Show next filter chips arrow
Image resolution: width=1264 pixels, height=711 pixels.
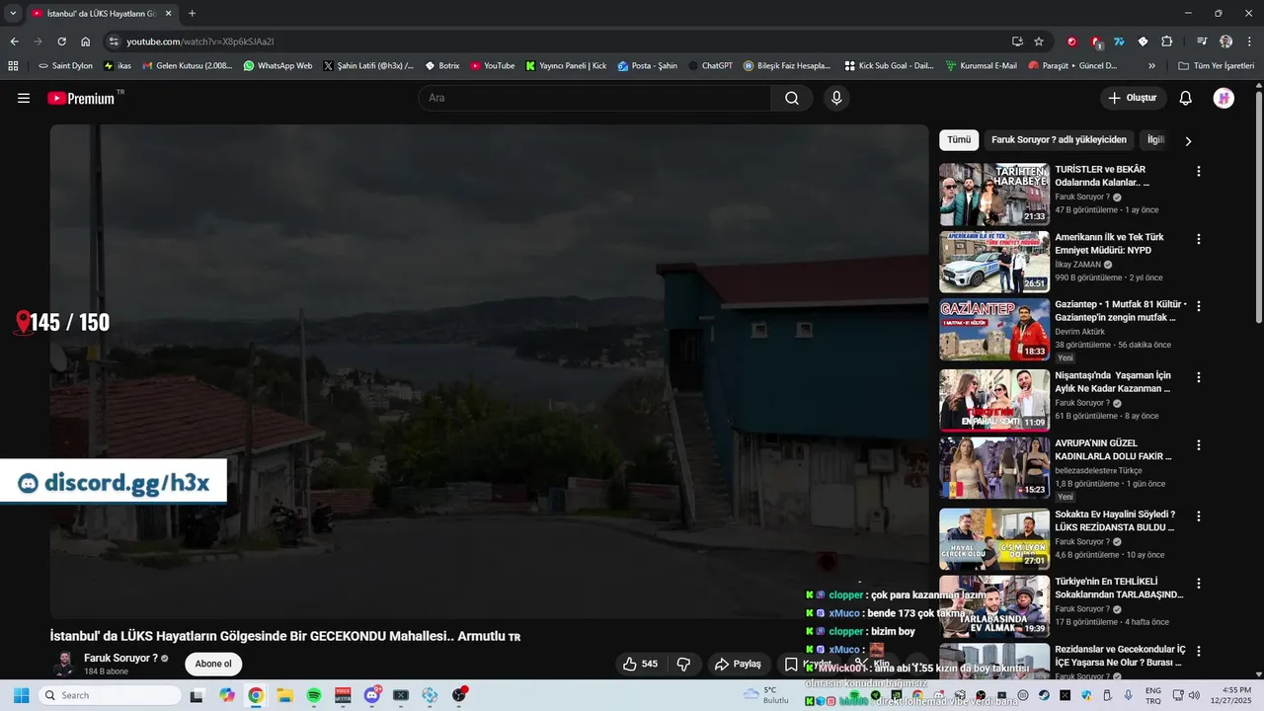coord(1188,140)
